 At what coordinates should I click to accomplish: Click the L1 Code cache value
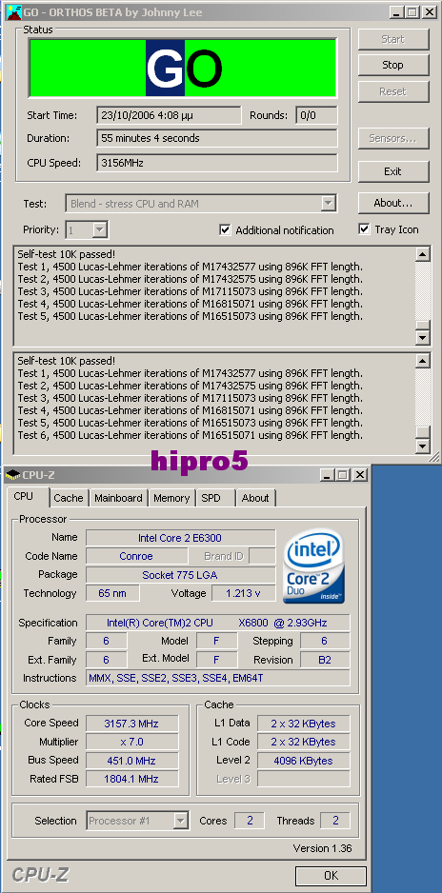(x=304, y=742)
